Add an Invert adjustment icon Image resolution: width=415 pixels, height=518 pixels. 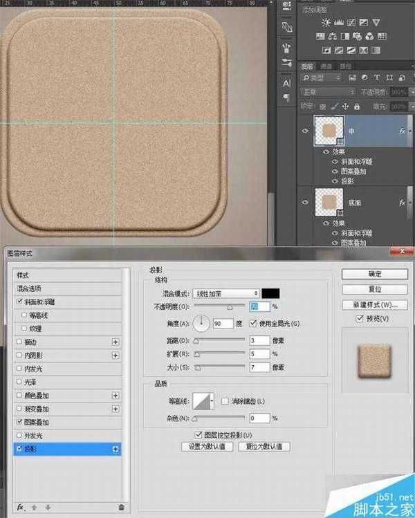pos(326,50)
